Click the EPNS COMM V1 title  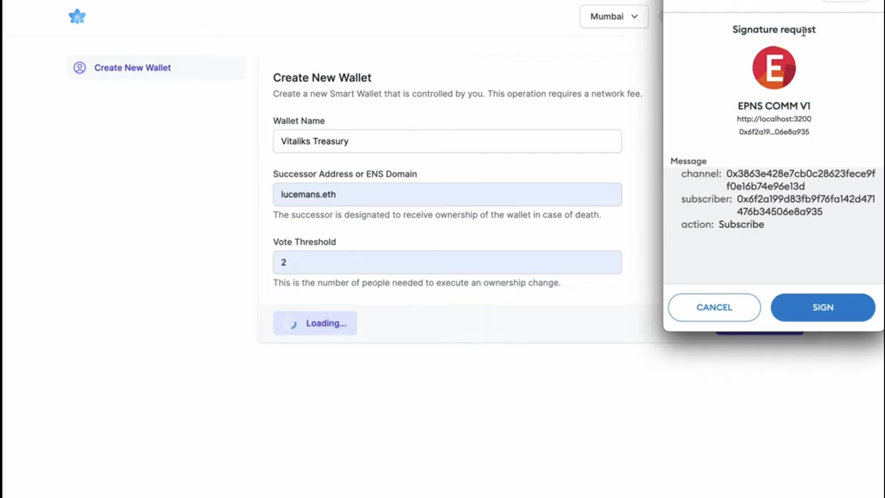774,106
